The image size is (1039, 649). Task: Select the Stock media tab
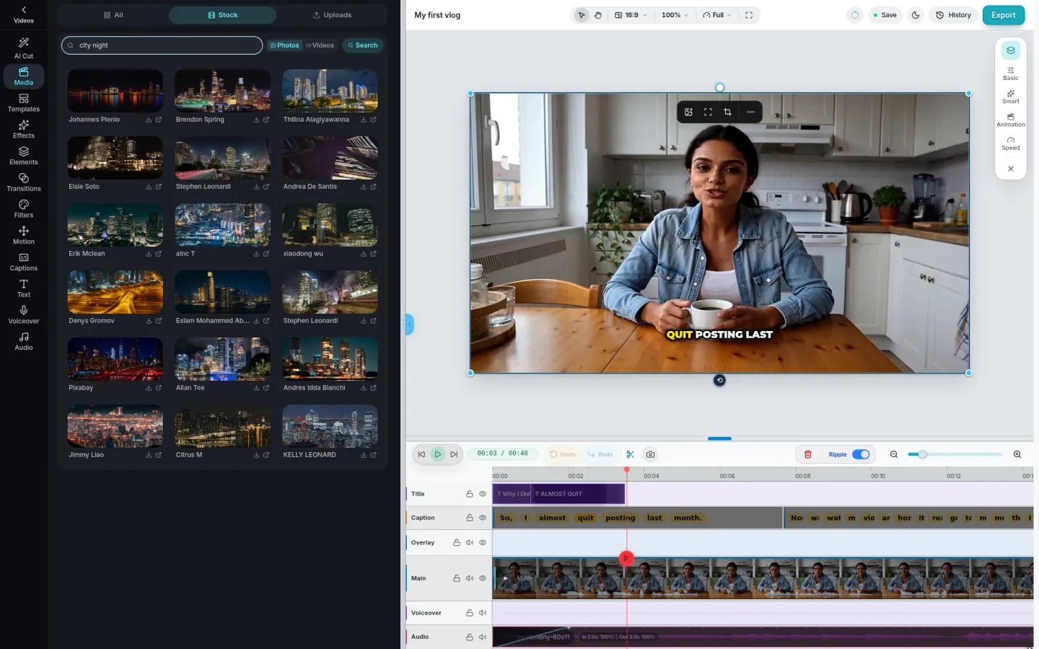[x=222, y=15]
